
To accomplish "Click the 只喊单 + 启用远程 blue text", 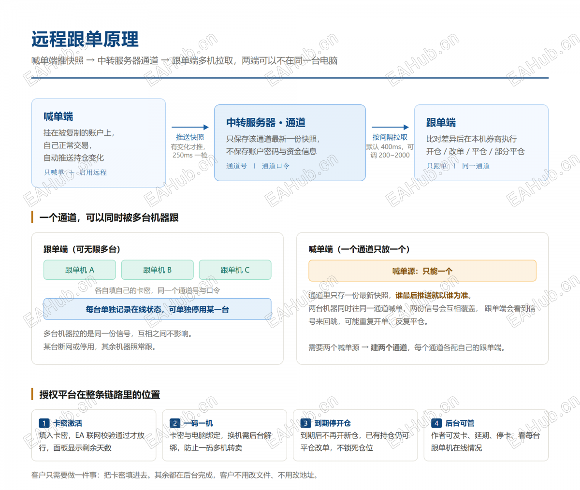I will pyautogui.click(x=75, y=172).
